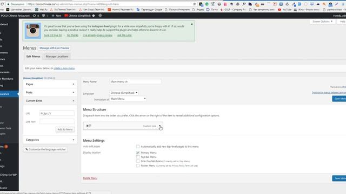Click 'No thanks' link in notice
This screenshot has height=194, width=346.
tap(72, 35)
